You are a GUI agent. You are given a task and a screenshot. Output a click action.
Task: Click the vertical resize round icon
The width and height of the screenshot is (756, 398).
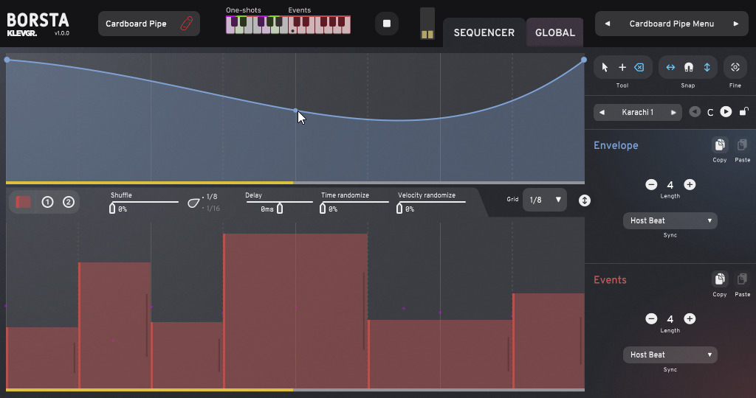click(585, 200)
